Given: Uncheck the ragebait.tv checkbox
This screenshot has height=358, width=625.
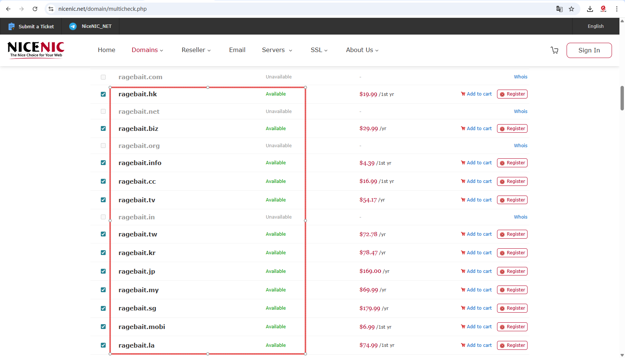Looking at the screenshot, I should (103, 200).
